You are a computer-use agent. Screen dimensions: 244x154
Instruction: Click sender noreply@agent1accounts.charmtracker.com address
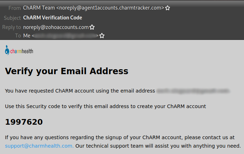coord(110,8)
